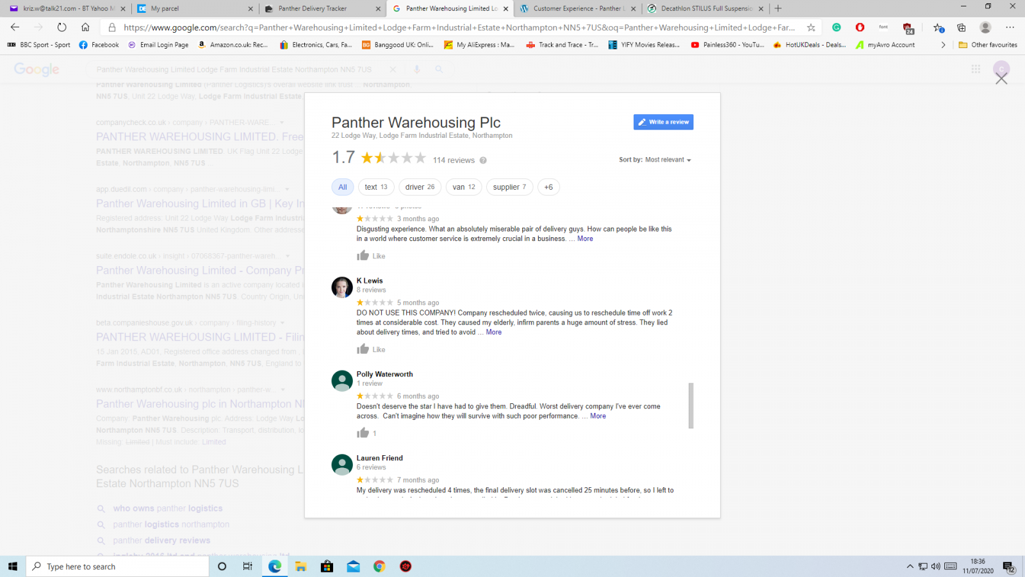Screen dimensions: 1025x577
Task: Switch to Decathlon STILUS Full Suspension tab
Action: pos(705,8)
